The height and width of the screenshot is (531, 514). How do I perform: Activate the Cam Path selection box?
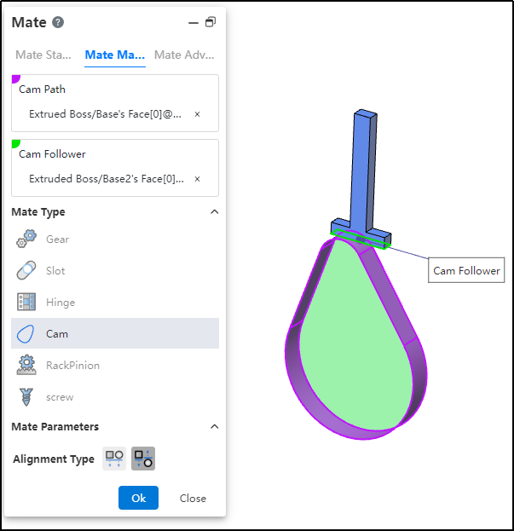[x=115, y=103]
